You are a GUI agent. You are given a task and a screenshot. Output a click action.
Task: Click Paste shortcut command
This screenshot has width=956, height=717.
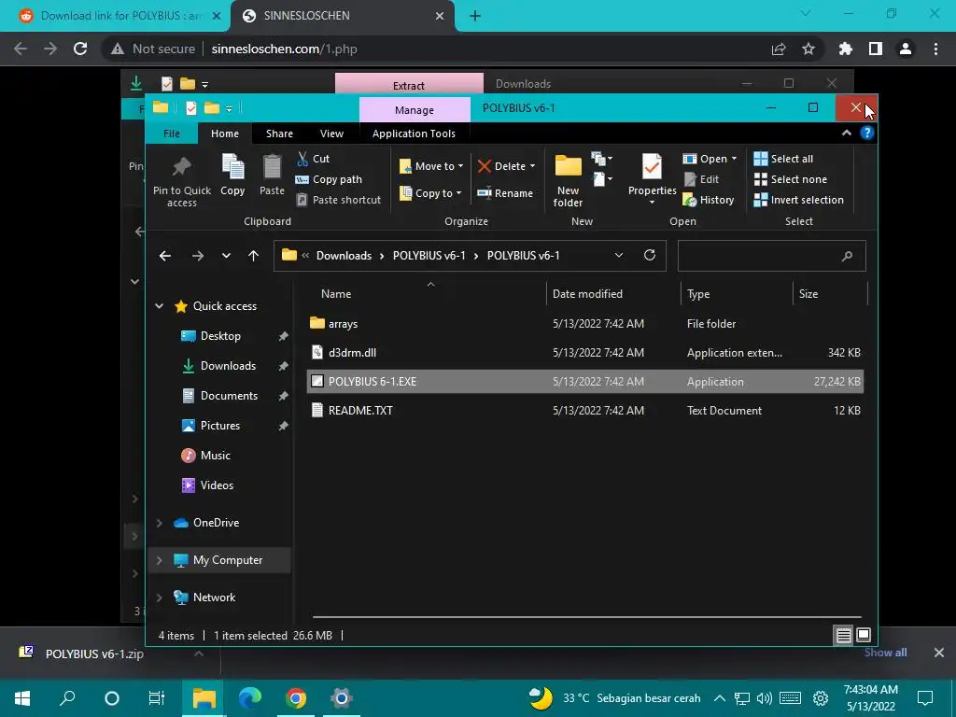coord(338,200)
